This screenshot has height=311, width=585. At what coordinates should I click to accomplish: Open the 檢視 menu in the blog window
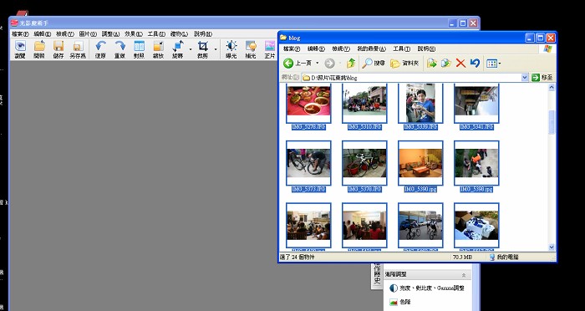pyautogui.click(x=341, y=49)
